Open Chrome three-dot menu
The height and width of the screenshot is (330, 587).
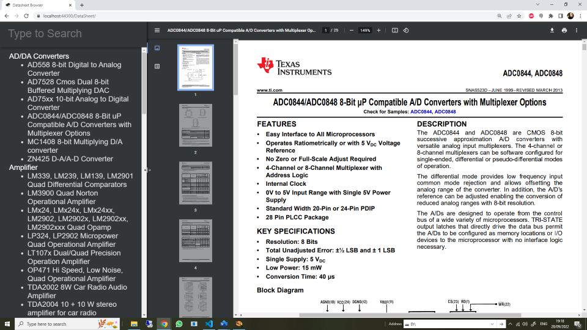tap(580, 16)
